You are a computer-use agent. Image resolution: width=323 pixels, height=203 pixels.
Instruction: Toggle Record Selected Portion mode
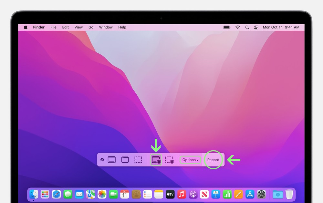tap(170, 160)
